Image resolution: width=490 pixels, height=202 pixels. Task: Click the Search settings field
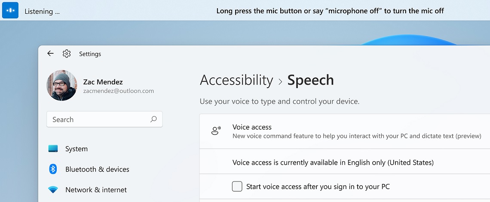104,119
